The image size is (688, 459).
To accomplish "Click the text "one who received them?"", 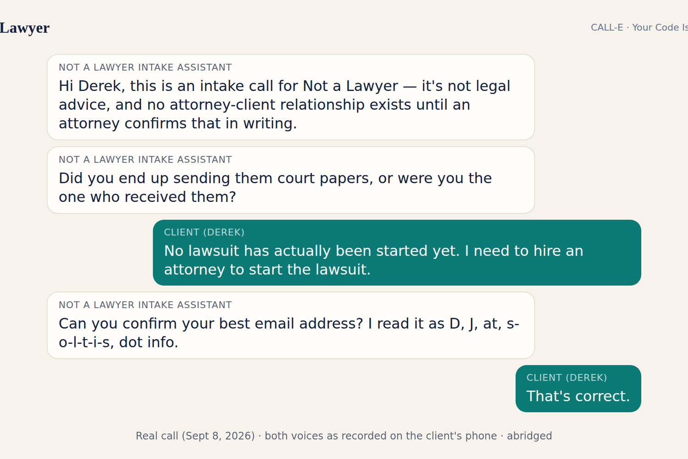I will [x=147, y=197].
